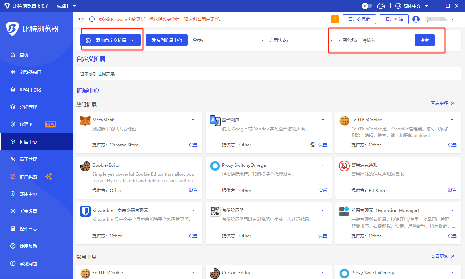Image resolution: width=465 pixels, height=279 pixels.
Task: Select 扩展中心 in the sidebar
Action: (36, 142)
